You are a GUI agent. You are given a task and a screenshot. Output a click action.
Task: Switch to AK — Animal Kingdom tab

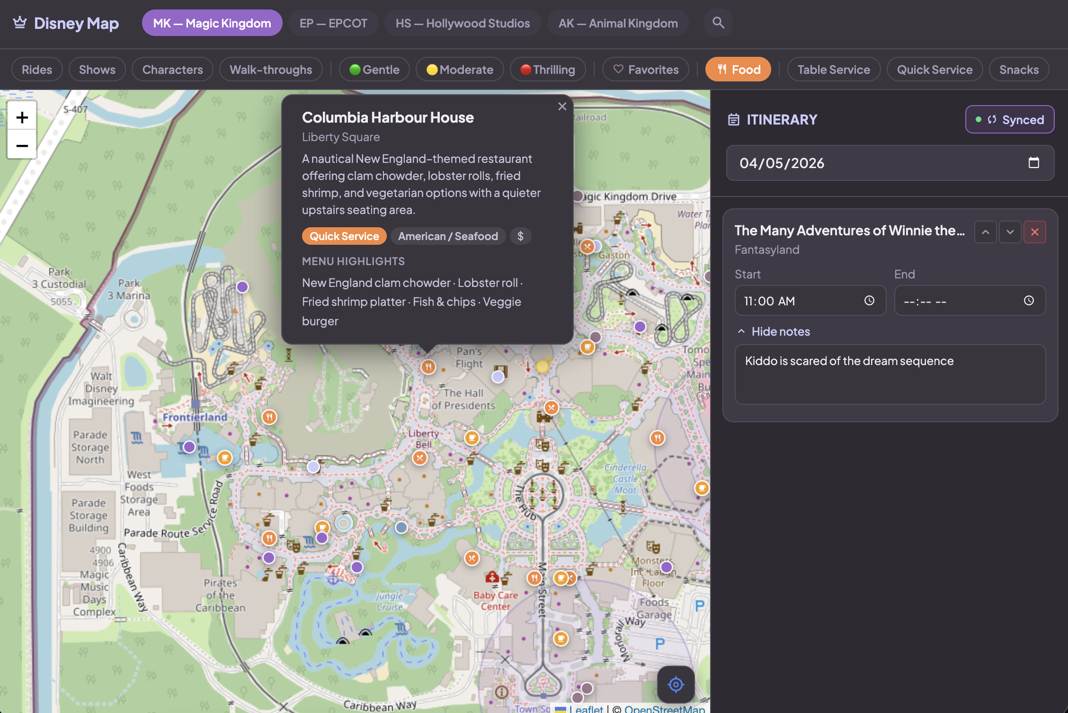click(x=618, y=23)
